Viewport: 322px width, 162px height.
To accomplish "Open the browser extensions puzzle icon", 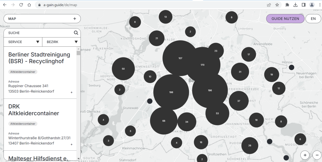I will (x=287, y=5).
